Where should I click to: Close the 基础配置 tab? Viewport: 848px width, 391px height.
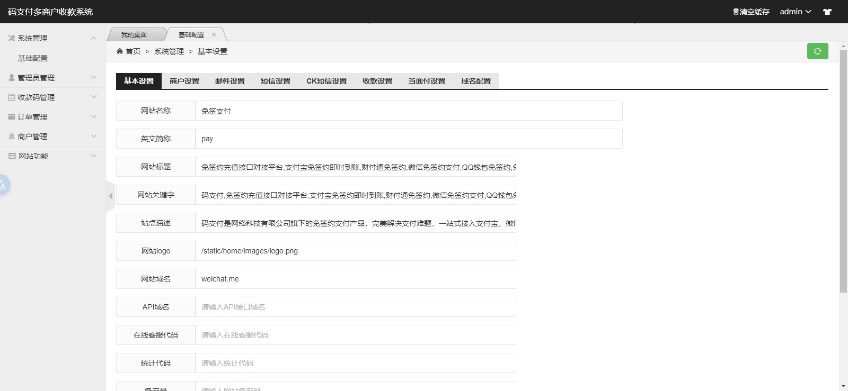(x=214, y=34)
